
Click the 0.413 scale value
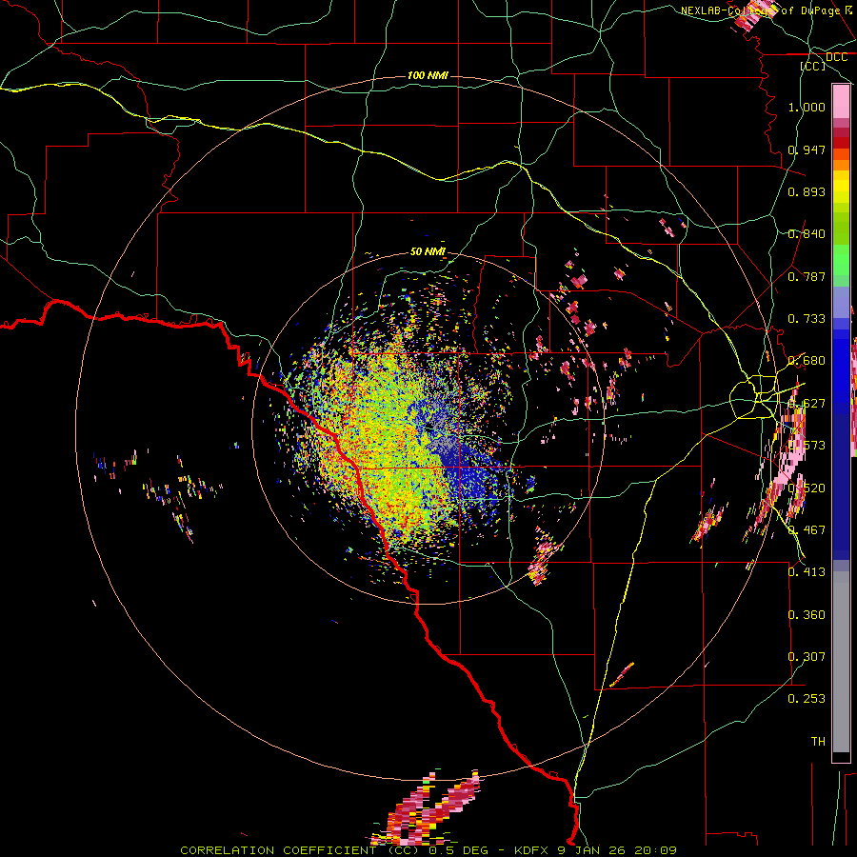[807, 572]
